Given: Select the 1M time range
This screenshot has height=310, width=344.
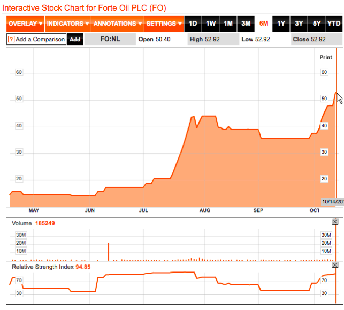Looking at the screenshot, I should [x=228, y=24].
